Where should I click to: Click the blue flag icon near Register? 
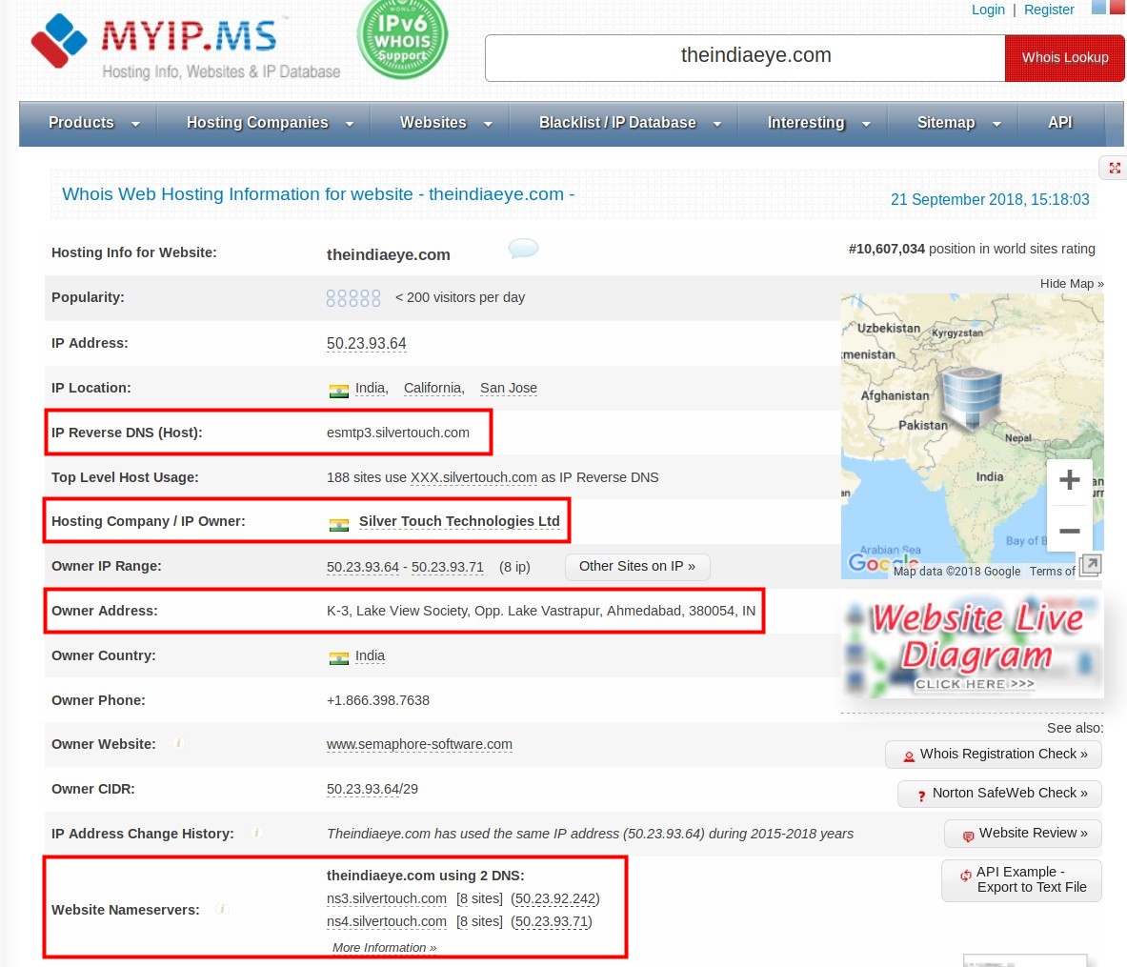(x=1099, y=8)
